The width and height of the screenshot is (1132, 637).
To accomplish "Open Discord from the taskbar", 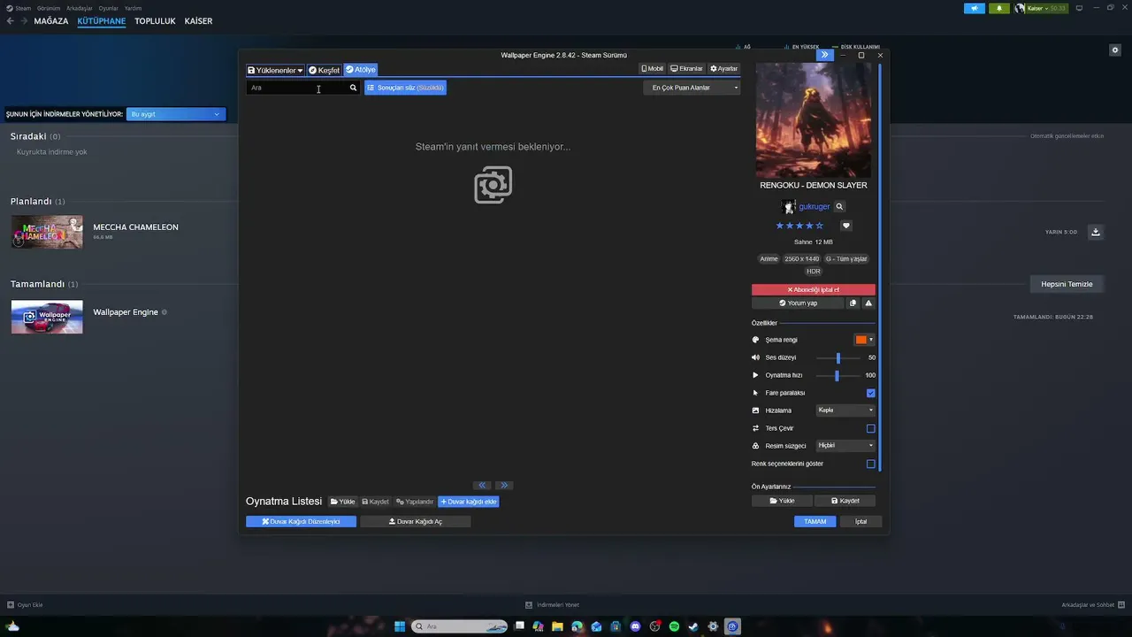I will point(635,626).
